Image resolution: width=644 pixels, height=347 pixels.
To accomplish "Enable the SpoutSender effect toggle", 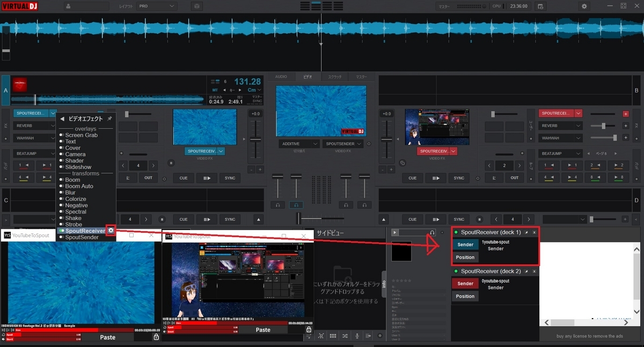I will coord(61,237).
